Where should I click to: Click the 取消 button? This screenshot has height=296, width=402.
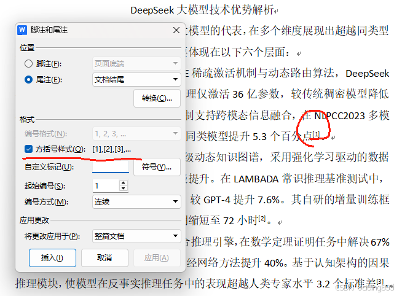click(104, 258)
